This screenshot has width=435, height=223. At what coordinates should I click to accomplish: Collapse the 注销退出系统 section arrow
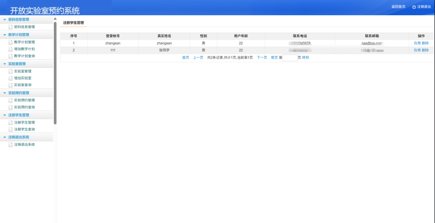pyautogui.click(x=4, y=137)
